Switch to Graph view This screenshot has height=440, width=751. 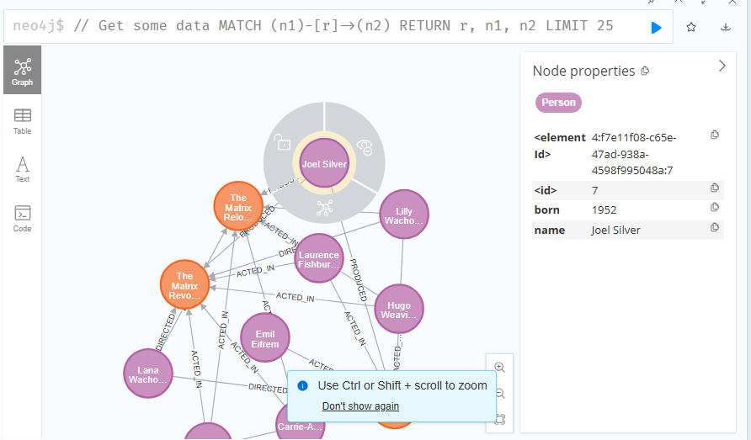click(x=23, y=70)
